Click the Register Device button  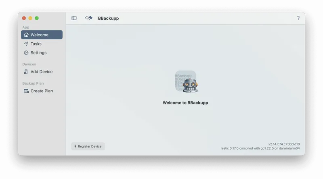pos(88,146)
